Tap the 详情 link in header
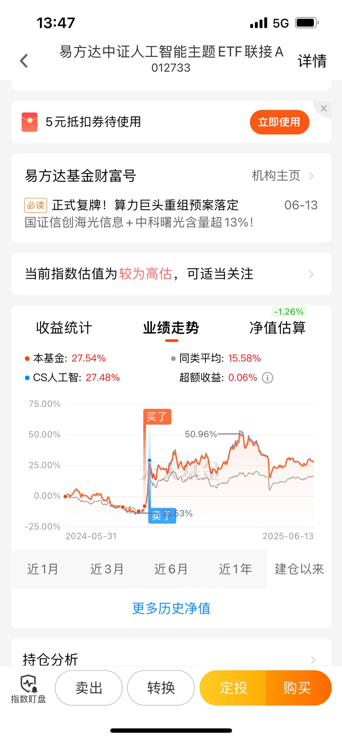Screen dimensions: 342x740 312,61
